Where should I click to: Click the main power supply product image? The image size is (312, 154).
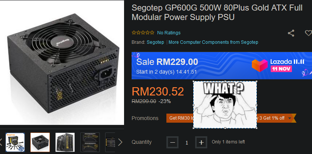62,62
